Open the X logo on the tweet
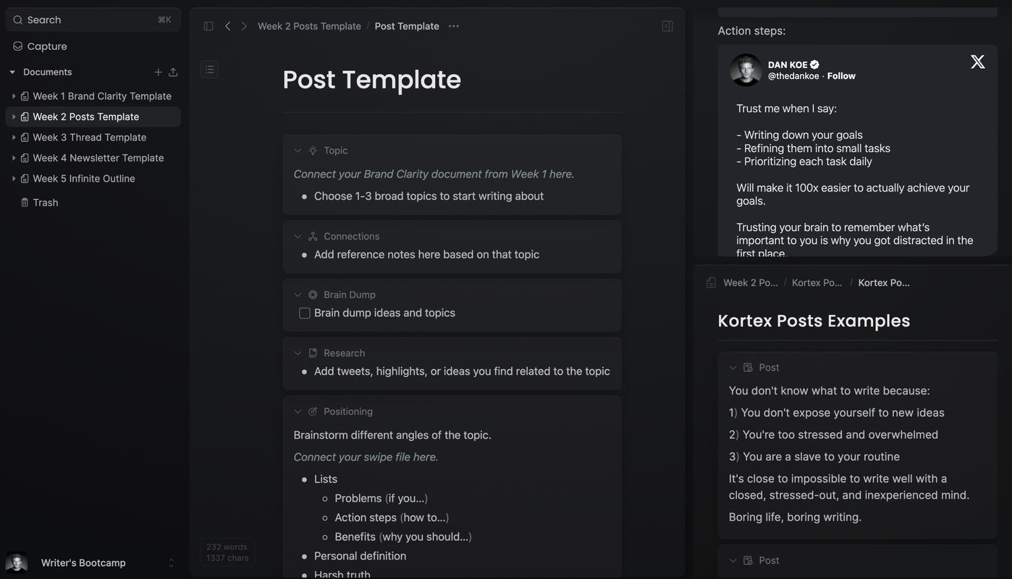The width and height of the screenshot is (1012, 579). click(x=977, y=62)
